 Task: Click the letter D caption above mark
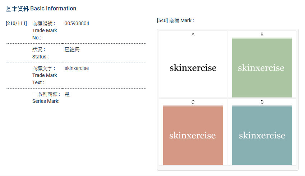coord(262,103)
